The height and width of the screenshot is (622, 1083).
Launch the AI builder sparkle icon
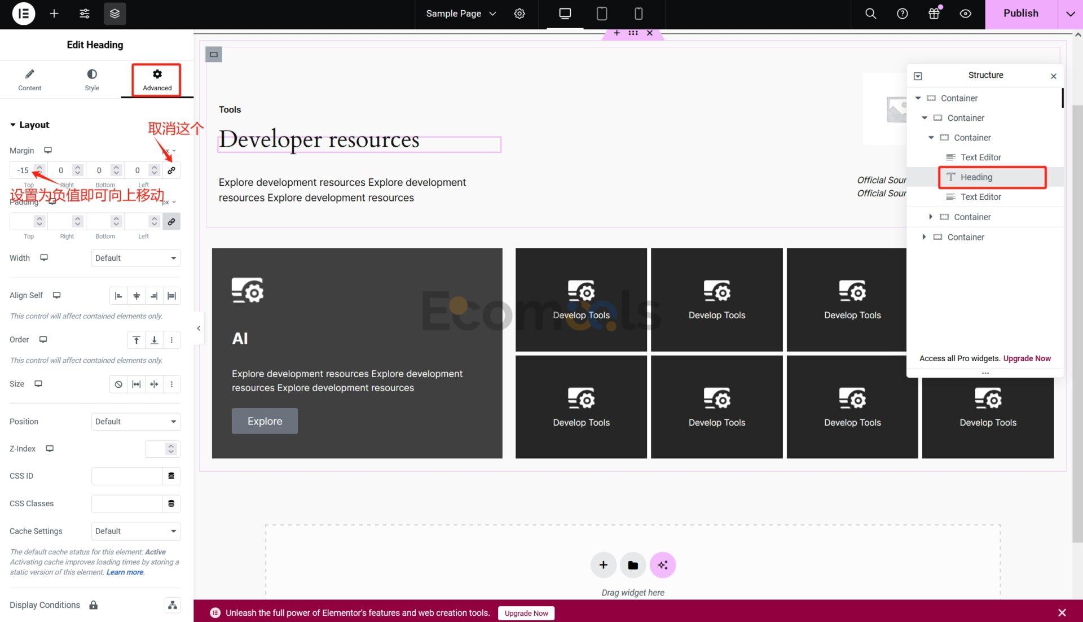pyautogui.click(x=663, y=565)
